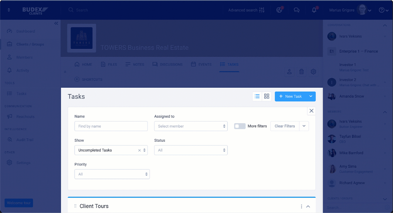This screenshot has height=213, width=393.
Task: Switch tasks to list view
Action: coord(257,96)
